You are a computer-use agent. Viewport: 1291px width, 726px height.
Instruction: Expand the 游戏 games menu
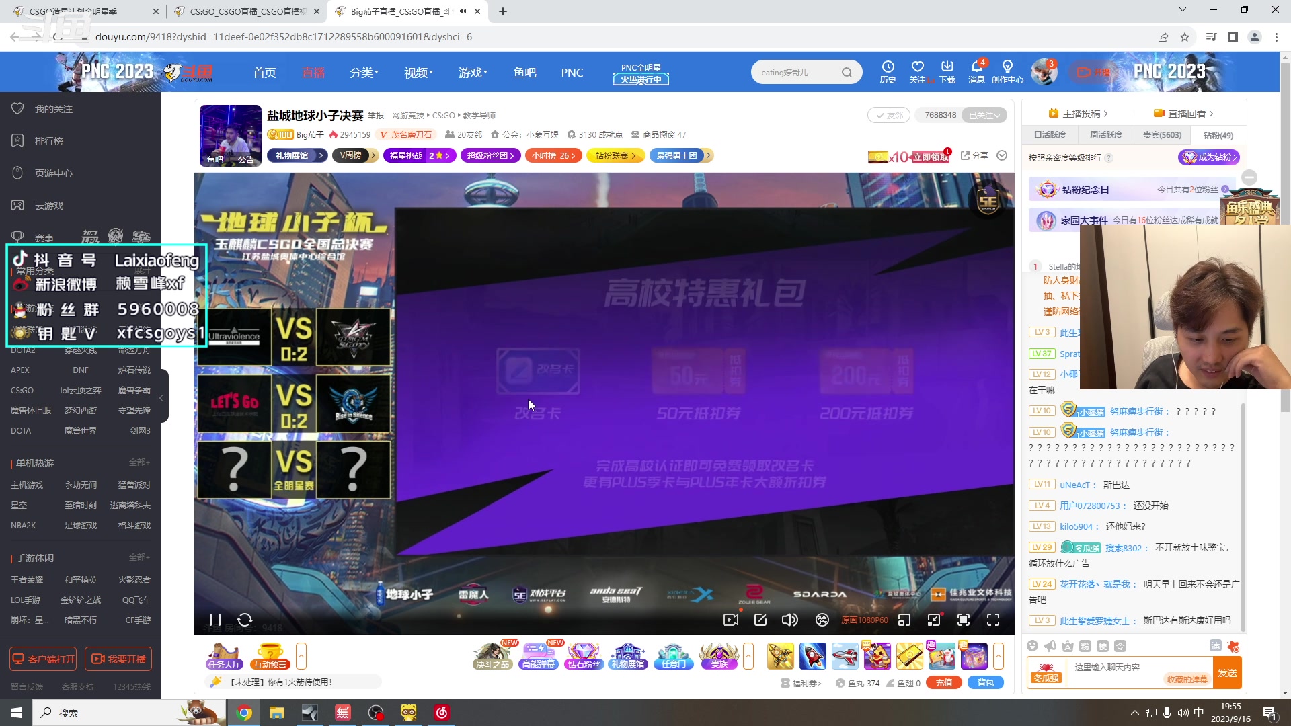(x=473, y=73)
